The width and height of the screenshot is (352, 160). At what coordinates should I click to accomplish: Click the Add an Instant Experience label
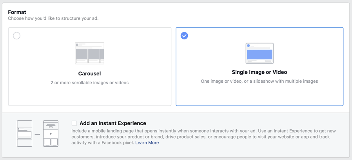point(113,123)
